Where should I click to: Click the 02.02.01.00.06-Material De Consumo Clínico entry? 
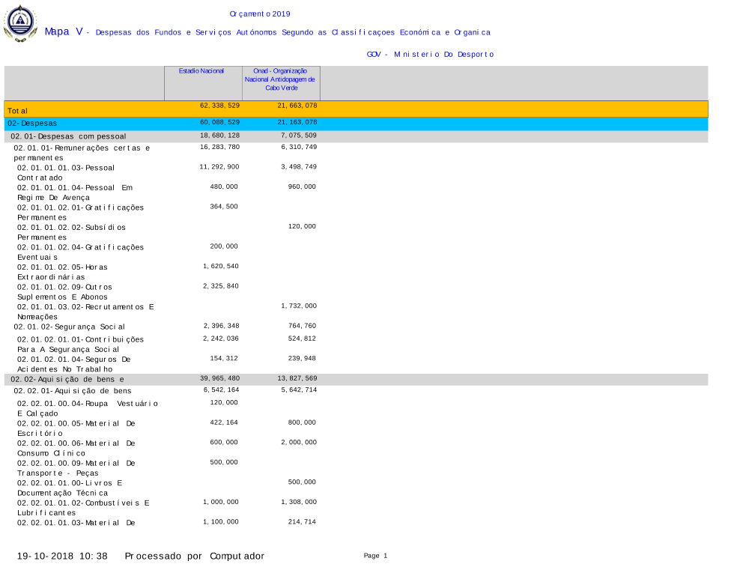[x=76, y=448]
